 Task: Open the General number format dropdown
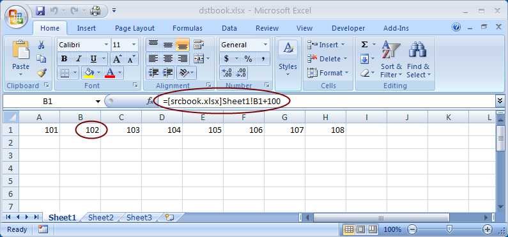pyautogui.click(x=266, y=45)
